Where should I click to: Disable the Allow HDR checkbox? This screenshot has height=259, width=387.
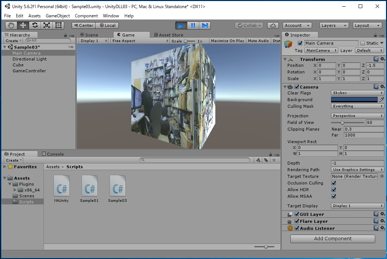[334, 190]
